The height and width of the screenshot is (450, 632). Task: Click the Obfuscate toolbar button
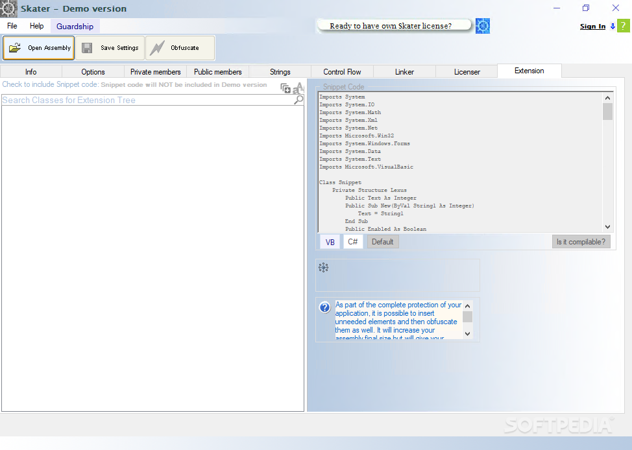click(x=180, y=48)
